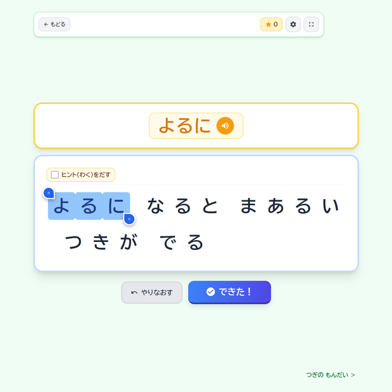The width and height of the screenshot is (392, 392).
Task: Select the character な in the sentence
Action: (x=156, y=206)
